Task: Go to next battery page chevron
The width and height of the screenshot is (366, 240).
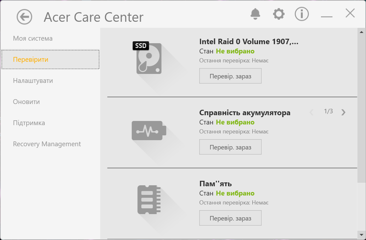Action: 343,112
